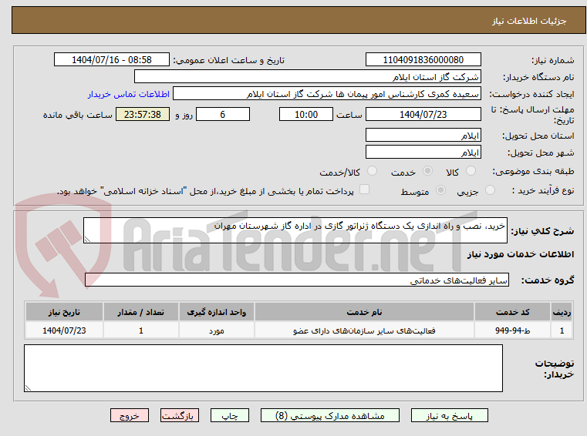Click the description box resize grip
This screenshot has width=587, height=436.
tap(87, 240)
